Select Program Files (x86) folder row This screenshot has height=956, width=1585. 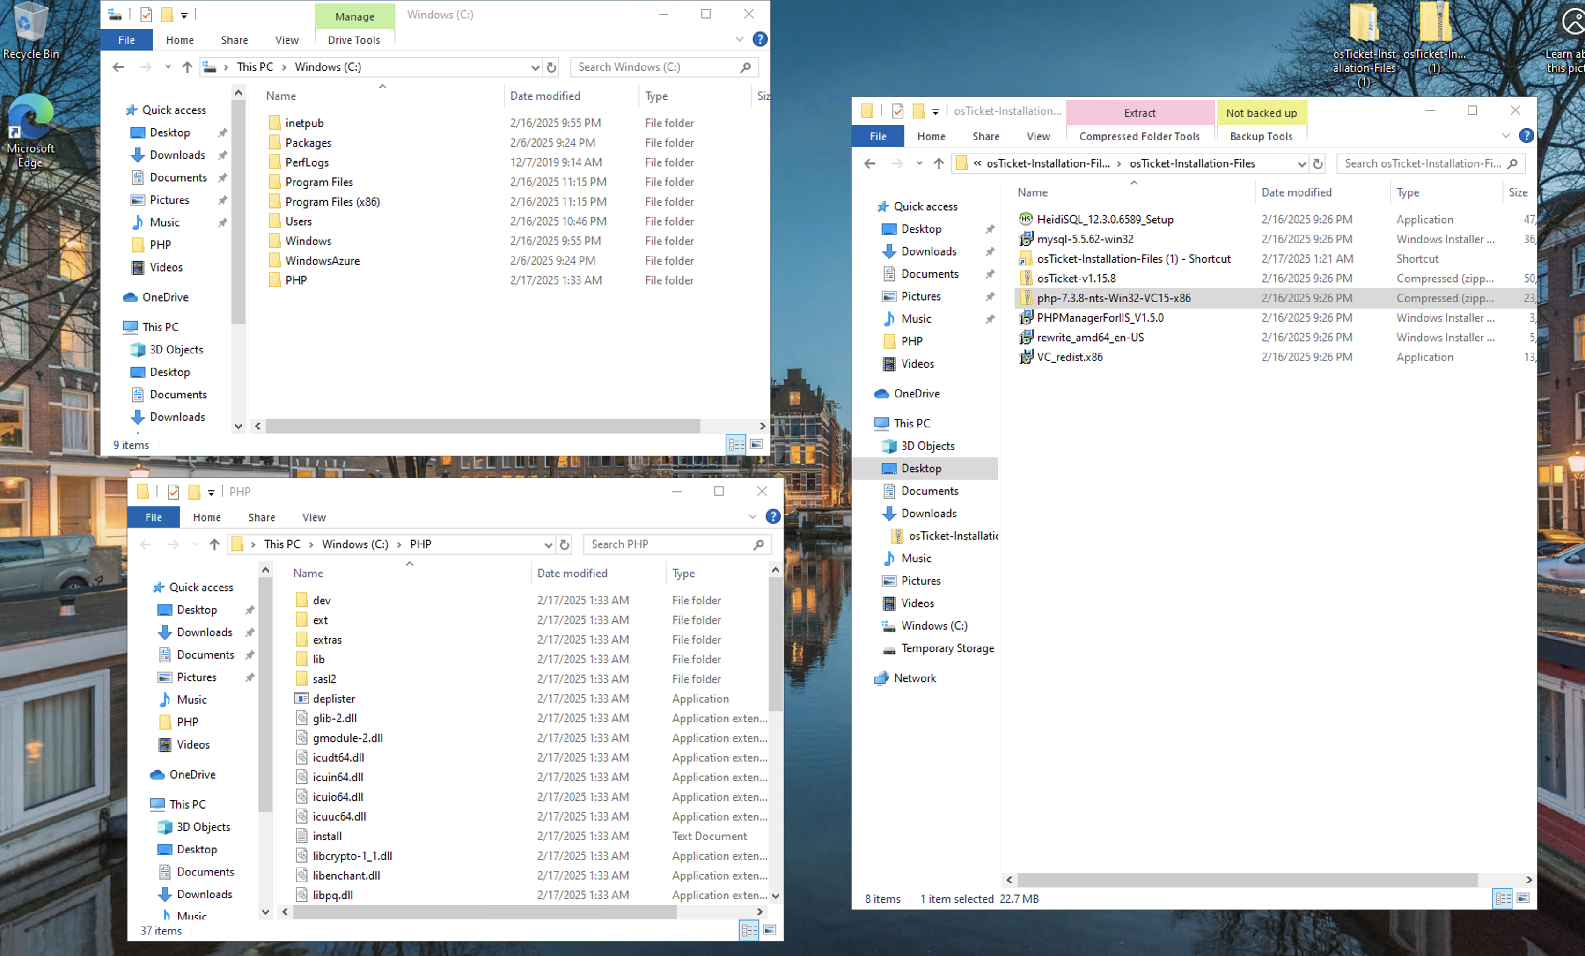coord(332,201)
